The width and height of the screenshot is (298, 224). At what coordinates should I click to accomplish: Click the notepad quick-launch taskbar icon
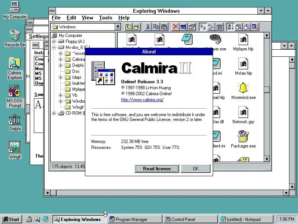coord(45,220)
